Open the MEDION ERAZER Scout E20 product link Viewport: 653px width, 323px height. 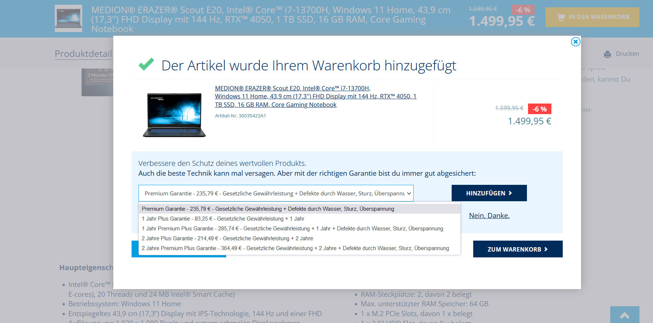tap(316, 96)
